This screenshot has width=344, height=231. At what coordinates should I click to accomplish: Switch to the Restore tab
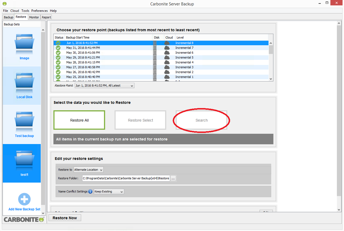21,17
